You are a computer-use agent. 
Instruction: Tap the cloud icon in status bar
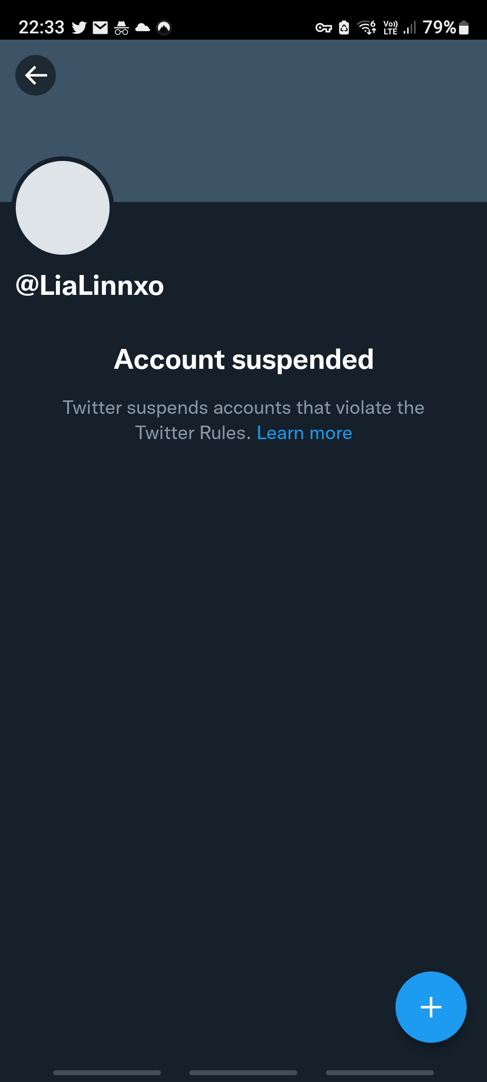(142, 28)
